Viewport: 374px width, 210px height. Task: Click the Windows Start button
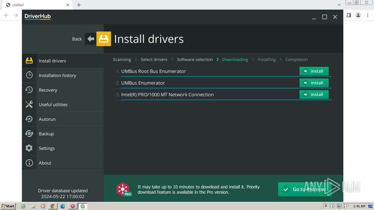[8, 206]
